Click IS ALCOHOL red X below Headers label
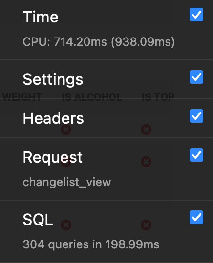 [x=66, y=130]
